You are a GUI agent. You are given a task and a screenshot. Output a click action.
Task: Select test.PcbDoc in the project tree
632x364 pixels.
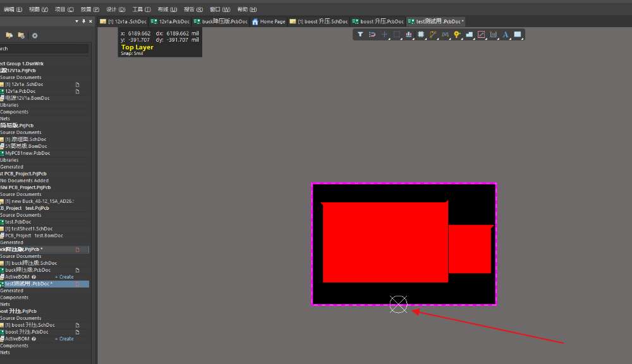coord(18,222)
